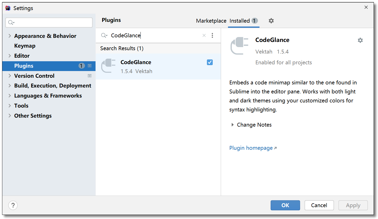
Task: Expand the Version Control node
Action: (10, 76)
